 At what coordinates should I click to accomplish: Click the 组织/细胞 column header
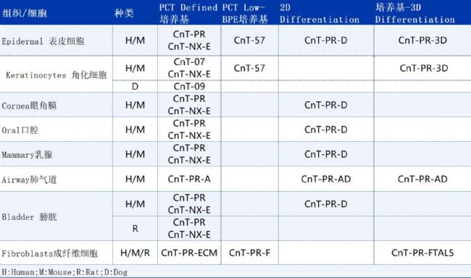(x=25, y=13)
